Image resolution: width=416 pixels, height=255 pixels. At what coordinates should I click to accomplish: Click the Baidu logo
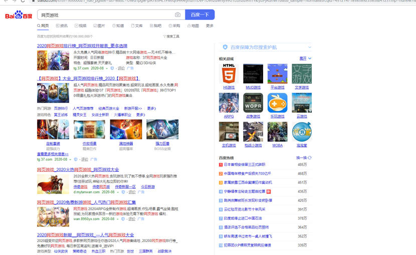point(19,15)
